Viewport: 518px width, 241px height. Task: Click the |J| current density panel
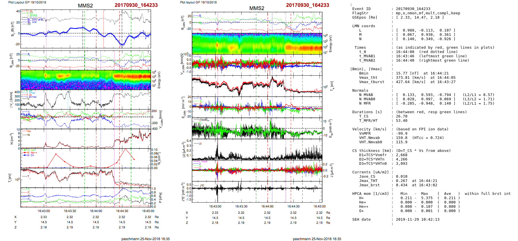[257, 150]
